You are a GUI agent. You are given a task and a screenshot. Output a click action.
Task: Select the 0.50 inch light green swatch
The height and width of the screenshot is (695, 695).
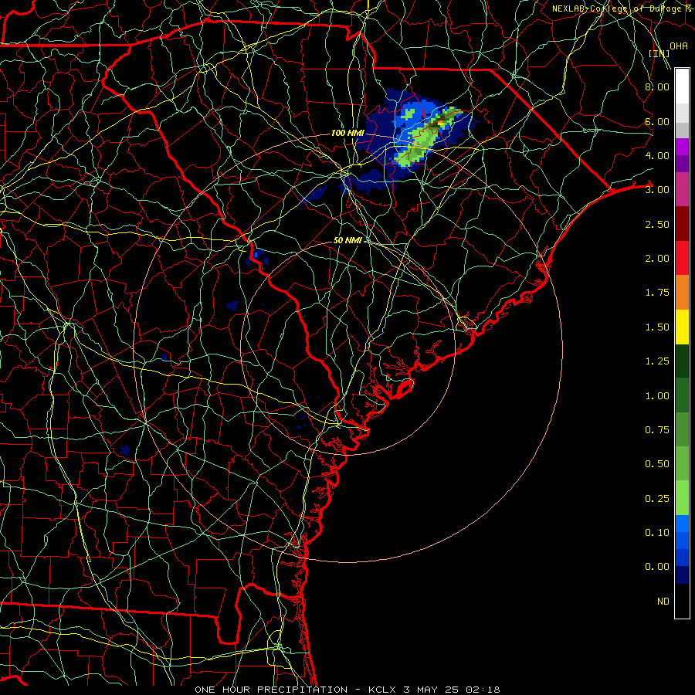point(682,463)
